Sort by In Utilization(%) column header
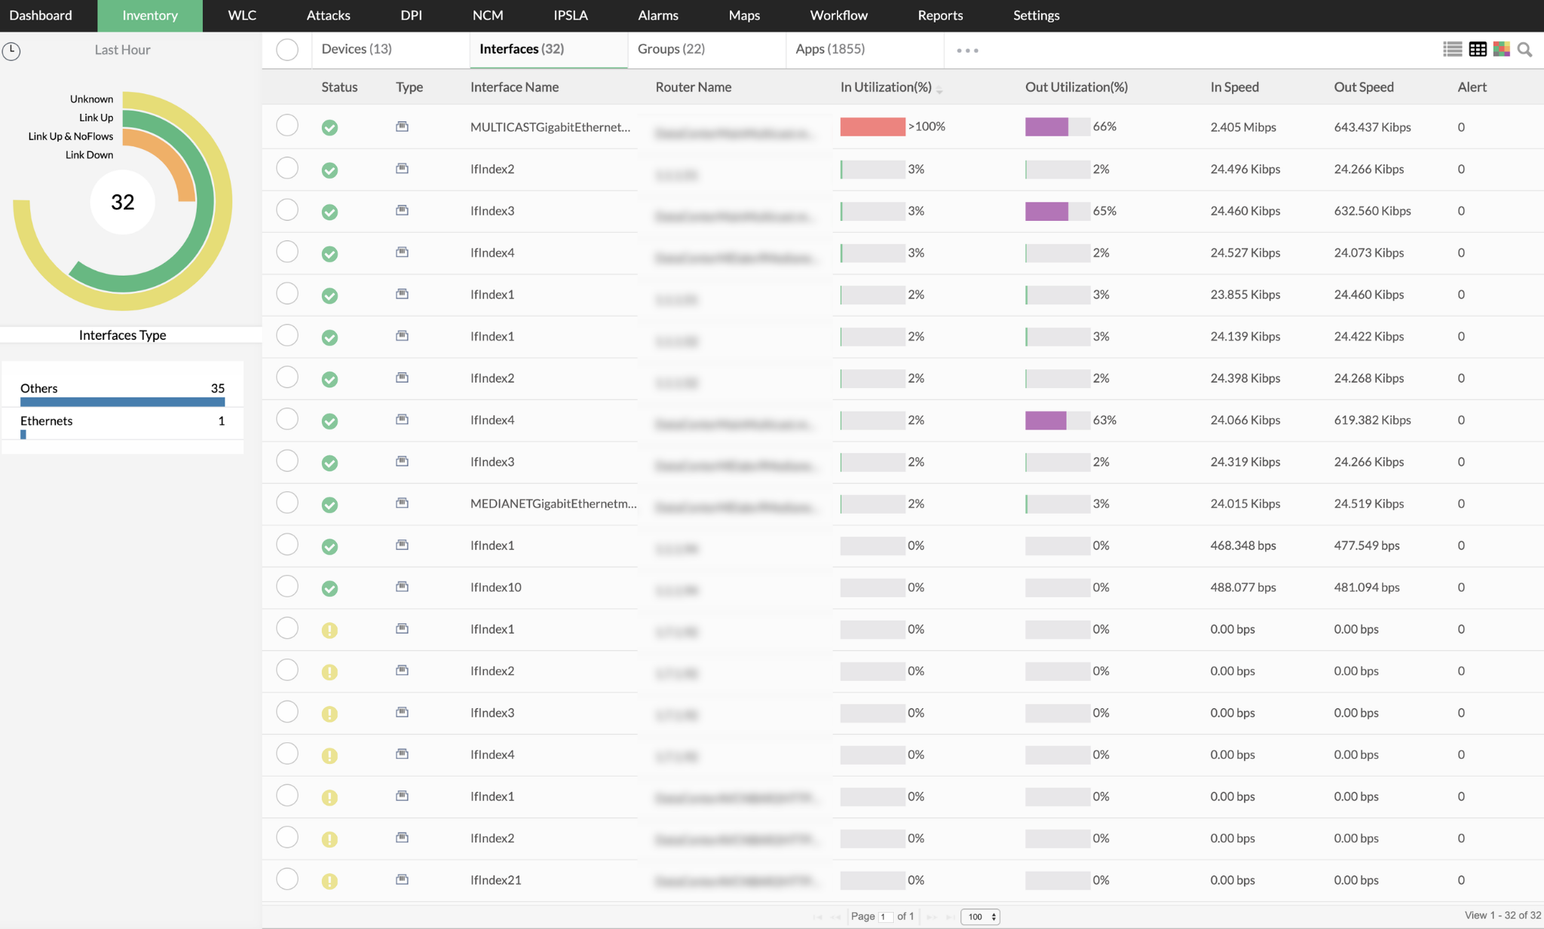Image resolution: width=1544 pixels, height=929 pixels. [x=886, y=87]
